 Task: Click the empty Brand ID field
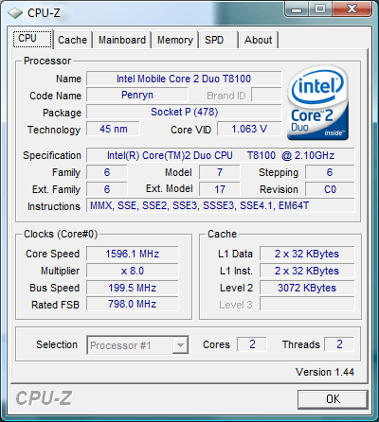(266, 96)
